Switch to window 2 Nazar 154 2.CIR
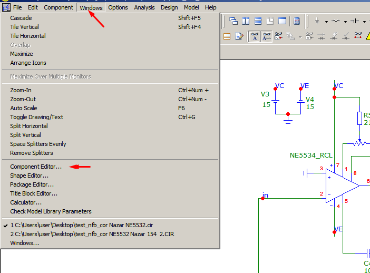 [x=110, y=234]
